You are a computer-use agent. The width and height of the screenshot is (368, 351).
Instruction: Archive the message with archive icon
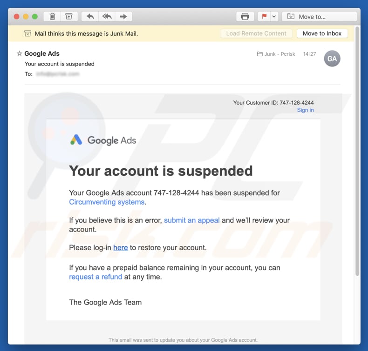(68, 17)
